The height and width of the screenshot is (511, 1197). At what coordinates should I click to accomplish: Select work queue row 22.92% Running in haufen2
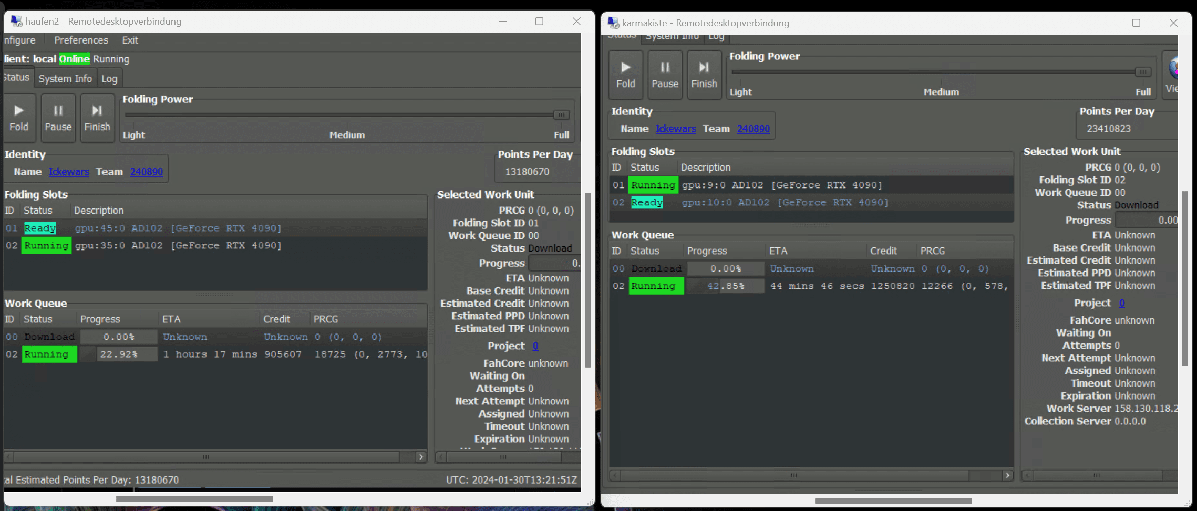(215, 354)
